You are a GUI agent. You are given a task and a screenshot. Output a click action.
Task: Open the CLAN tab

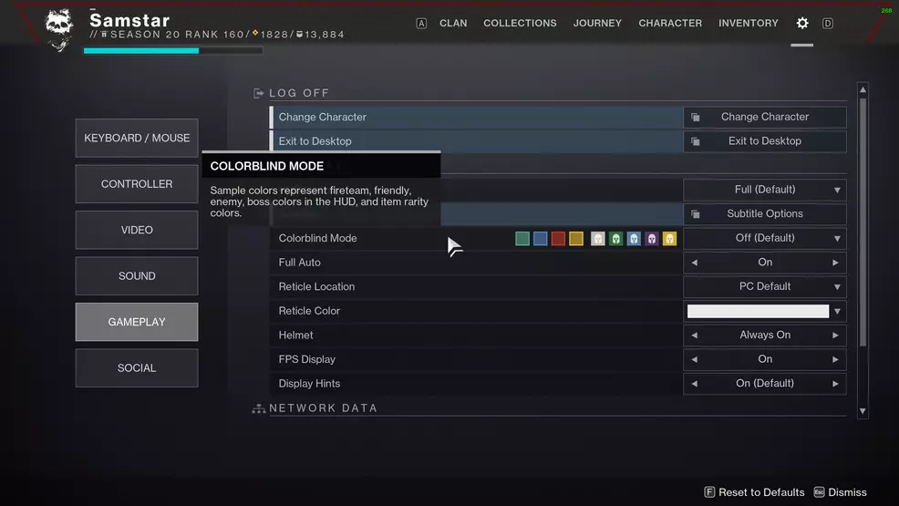tap(453, 23)
